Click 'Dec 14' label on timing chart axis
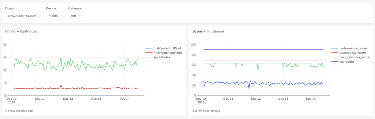375x119 pixels. pos(124,99)
